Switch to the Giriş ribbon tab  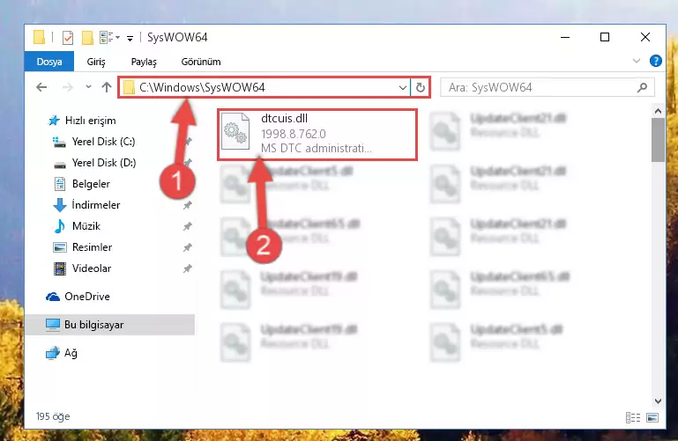[x=96, y=62]
